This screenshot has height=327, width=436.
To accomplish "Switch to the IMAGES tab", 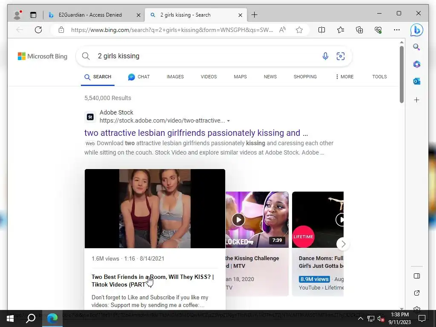I will (x=175, y=77).
